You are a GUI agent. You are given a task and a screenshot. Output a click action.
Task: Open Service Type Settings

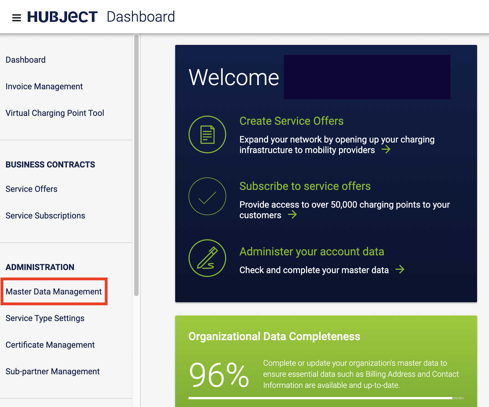point(45,318)
